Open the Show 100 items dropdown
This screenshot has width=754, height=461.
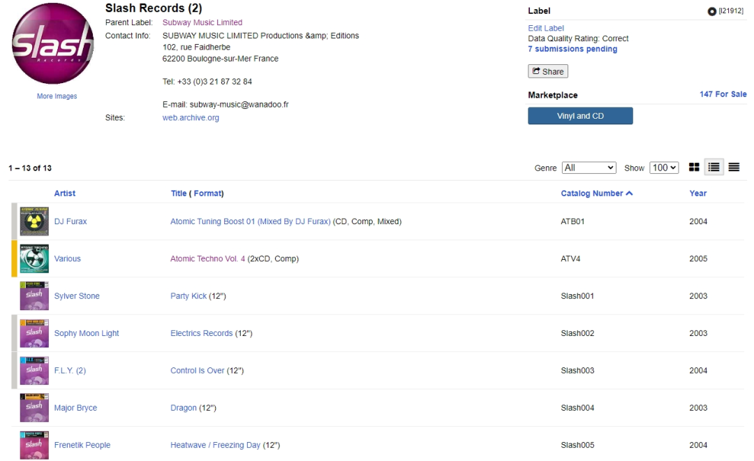point(664,168)
